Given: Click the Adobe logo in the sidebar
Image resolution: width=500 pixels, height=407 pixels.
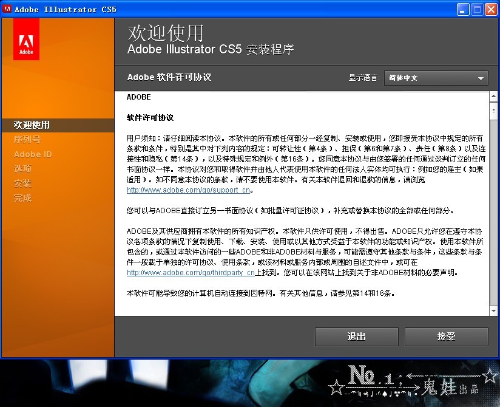Looking at the screenshot, I should pos(26,39).
